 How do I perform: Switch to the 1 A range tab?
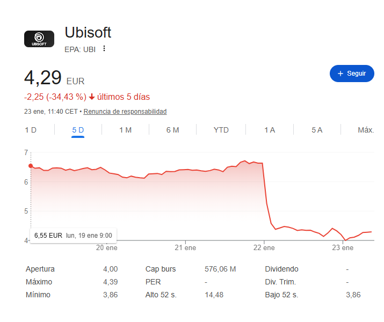pos(270,130)
